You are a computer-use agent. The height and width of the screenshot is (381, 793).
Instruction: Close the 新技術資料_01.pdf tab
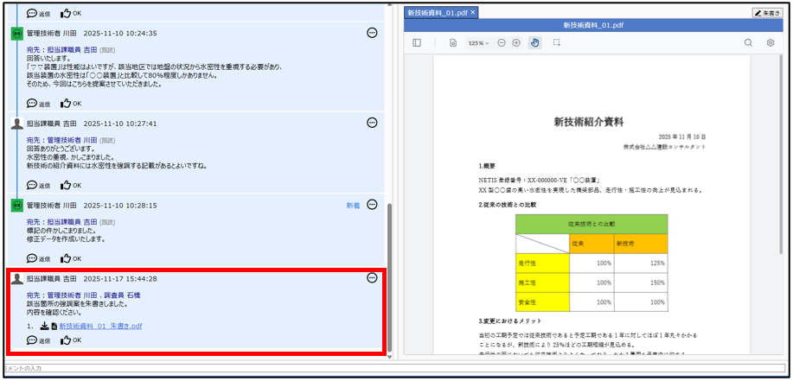click(473, 13)
